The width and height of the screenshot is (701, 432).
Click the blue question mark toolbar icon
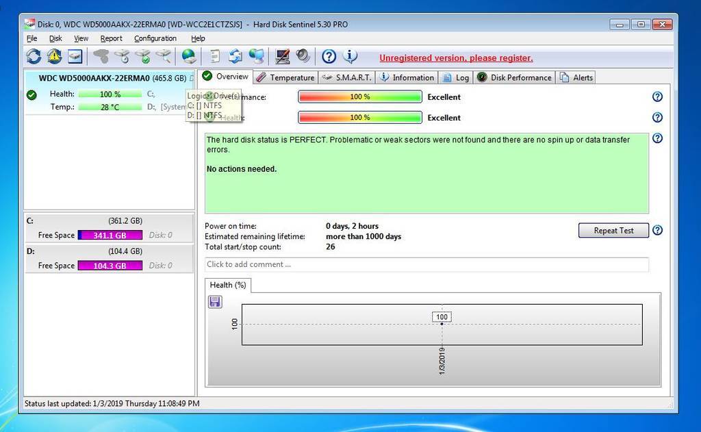click(329, 56)
